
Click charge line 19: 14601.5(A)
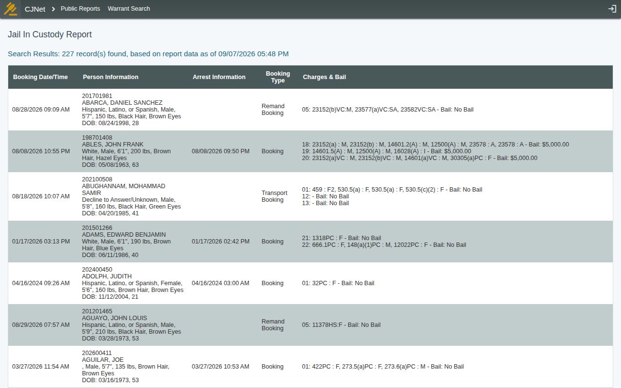[386, 151]
